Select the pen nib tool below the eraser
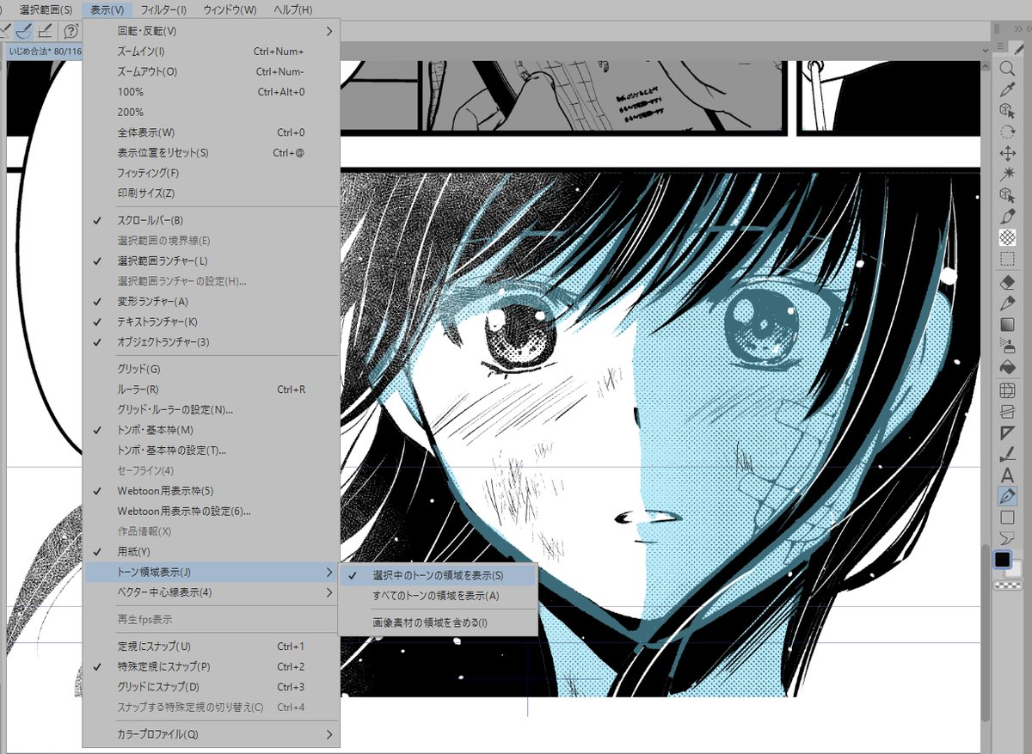1032x754 pixels. (1007, 303)
